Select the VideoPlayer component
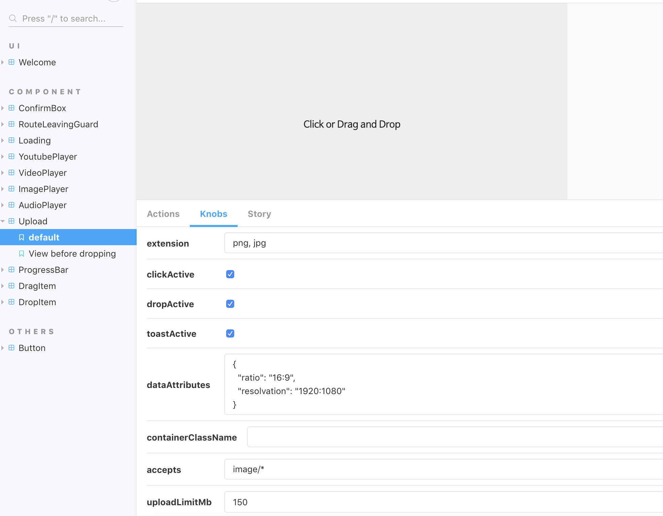Image resolution: width=663 pixels, height=516 pixels. pos(43,173)
